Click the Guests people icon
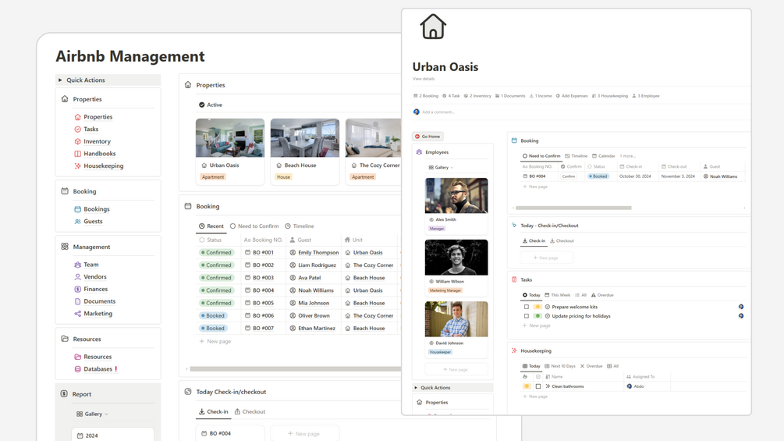This screenshot has width=784, height=441. [x=77, y=222]
